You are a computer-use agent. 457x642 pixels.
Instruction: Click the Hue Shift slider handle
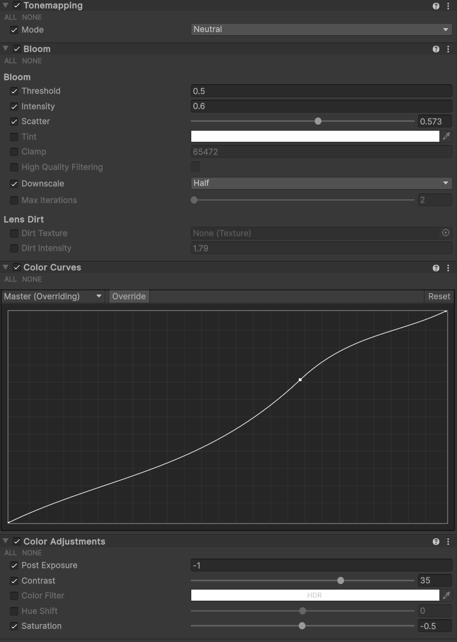302,611
